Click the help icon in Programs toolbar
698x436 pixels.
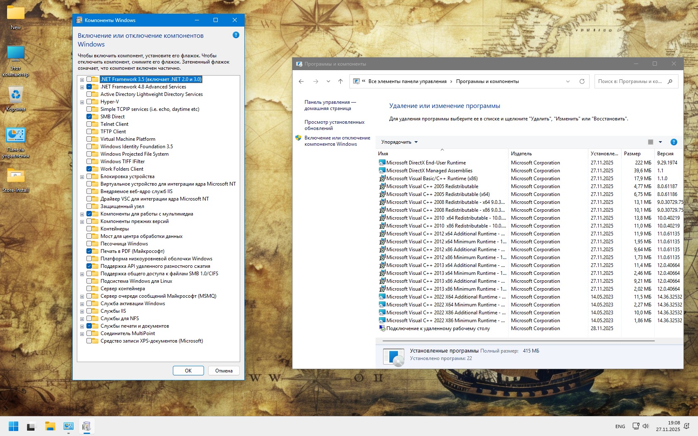(x=673, y=142)
